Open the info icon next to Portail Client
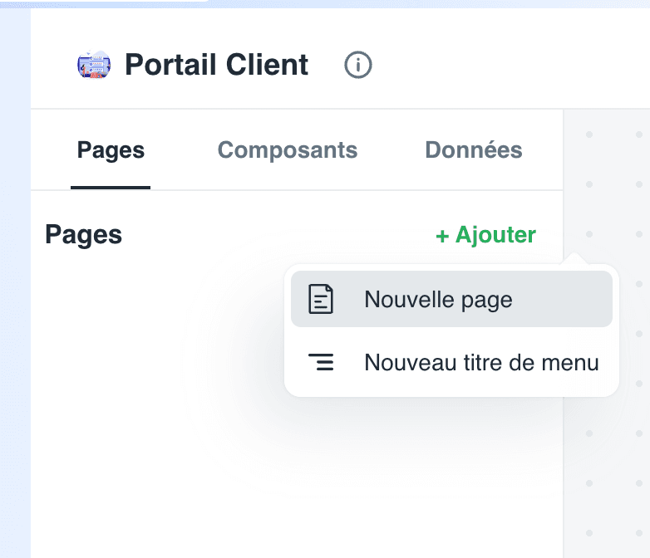The image size is (650, 558). click(357, 65)
